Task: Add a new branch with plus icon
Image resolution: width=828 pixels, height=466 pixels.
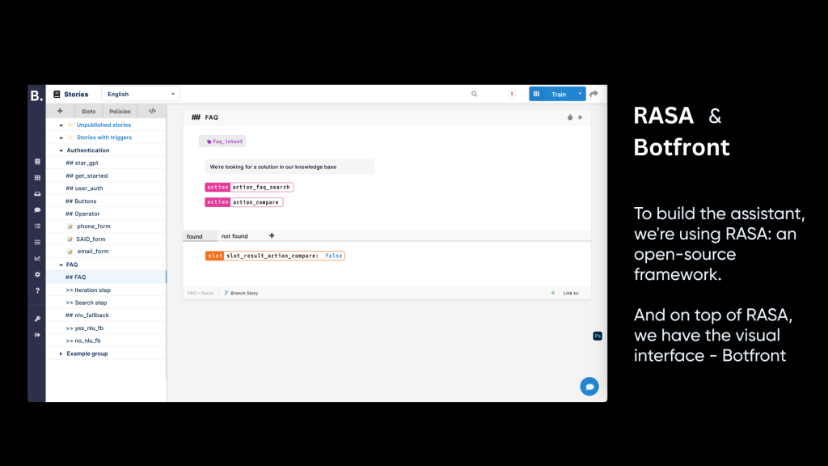Action: (x=272, y=235)
